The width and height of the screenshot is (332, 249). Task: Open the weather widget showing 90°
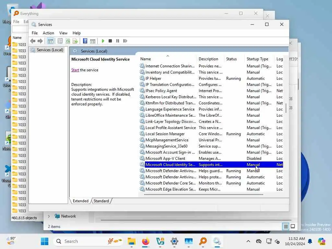(11, 241)
